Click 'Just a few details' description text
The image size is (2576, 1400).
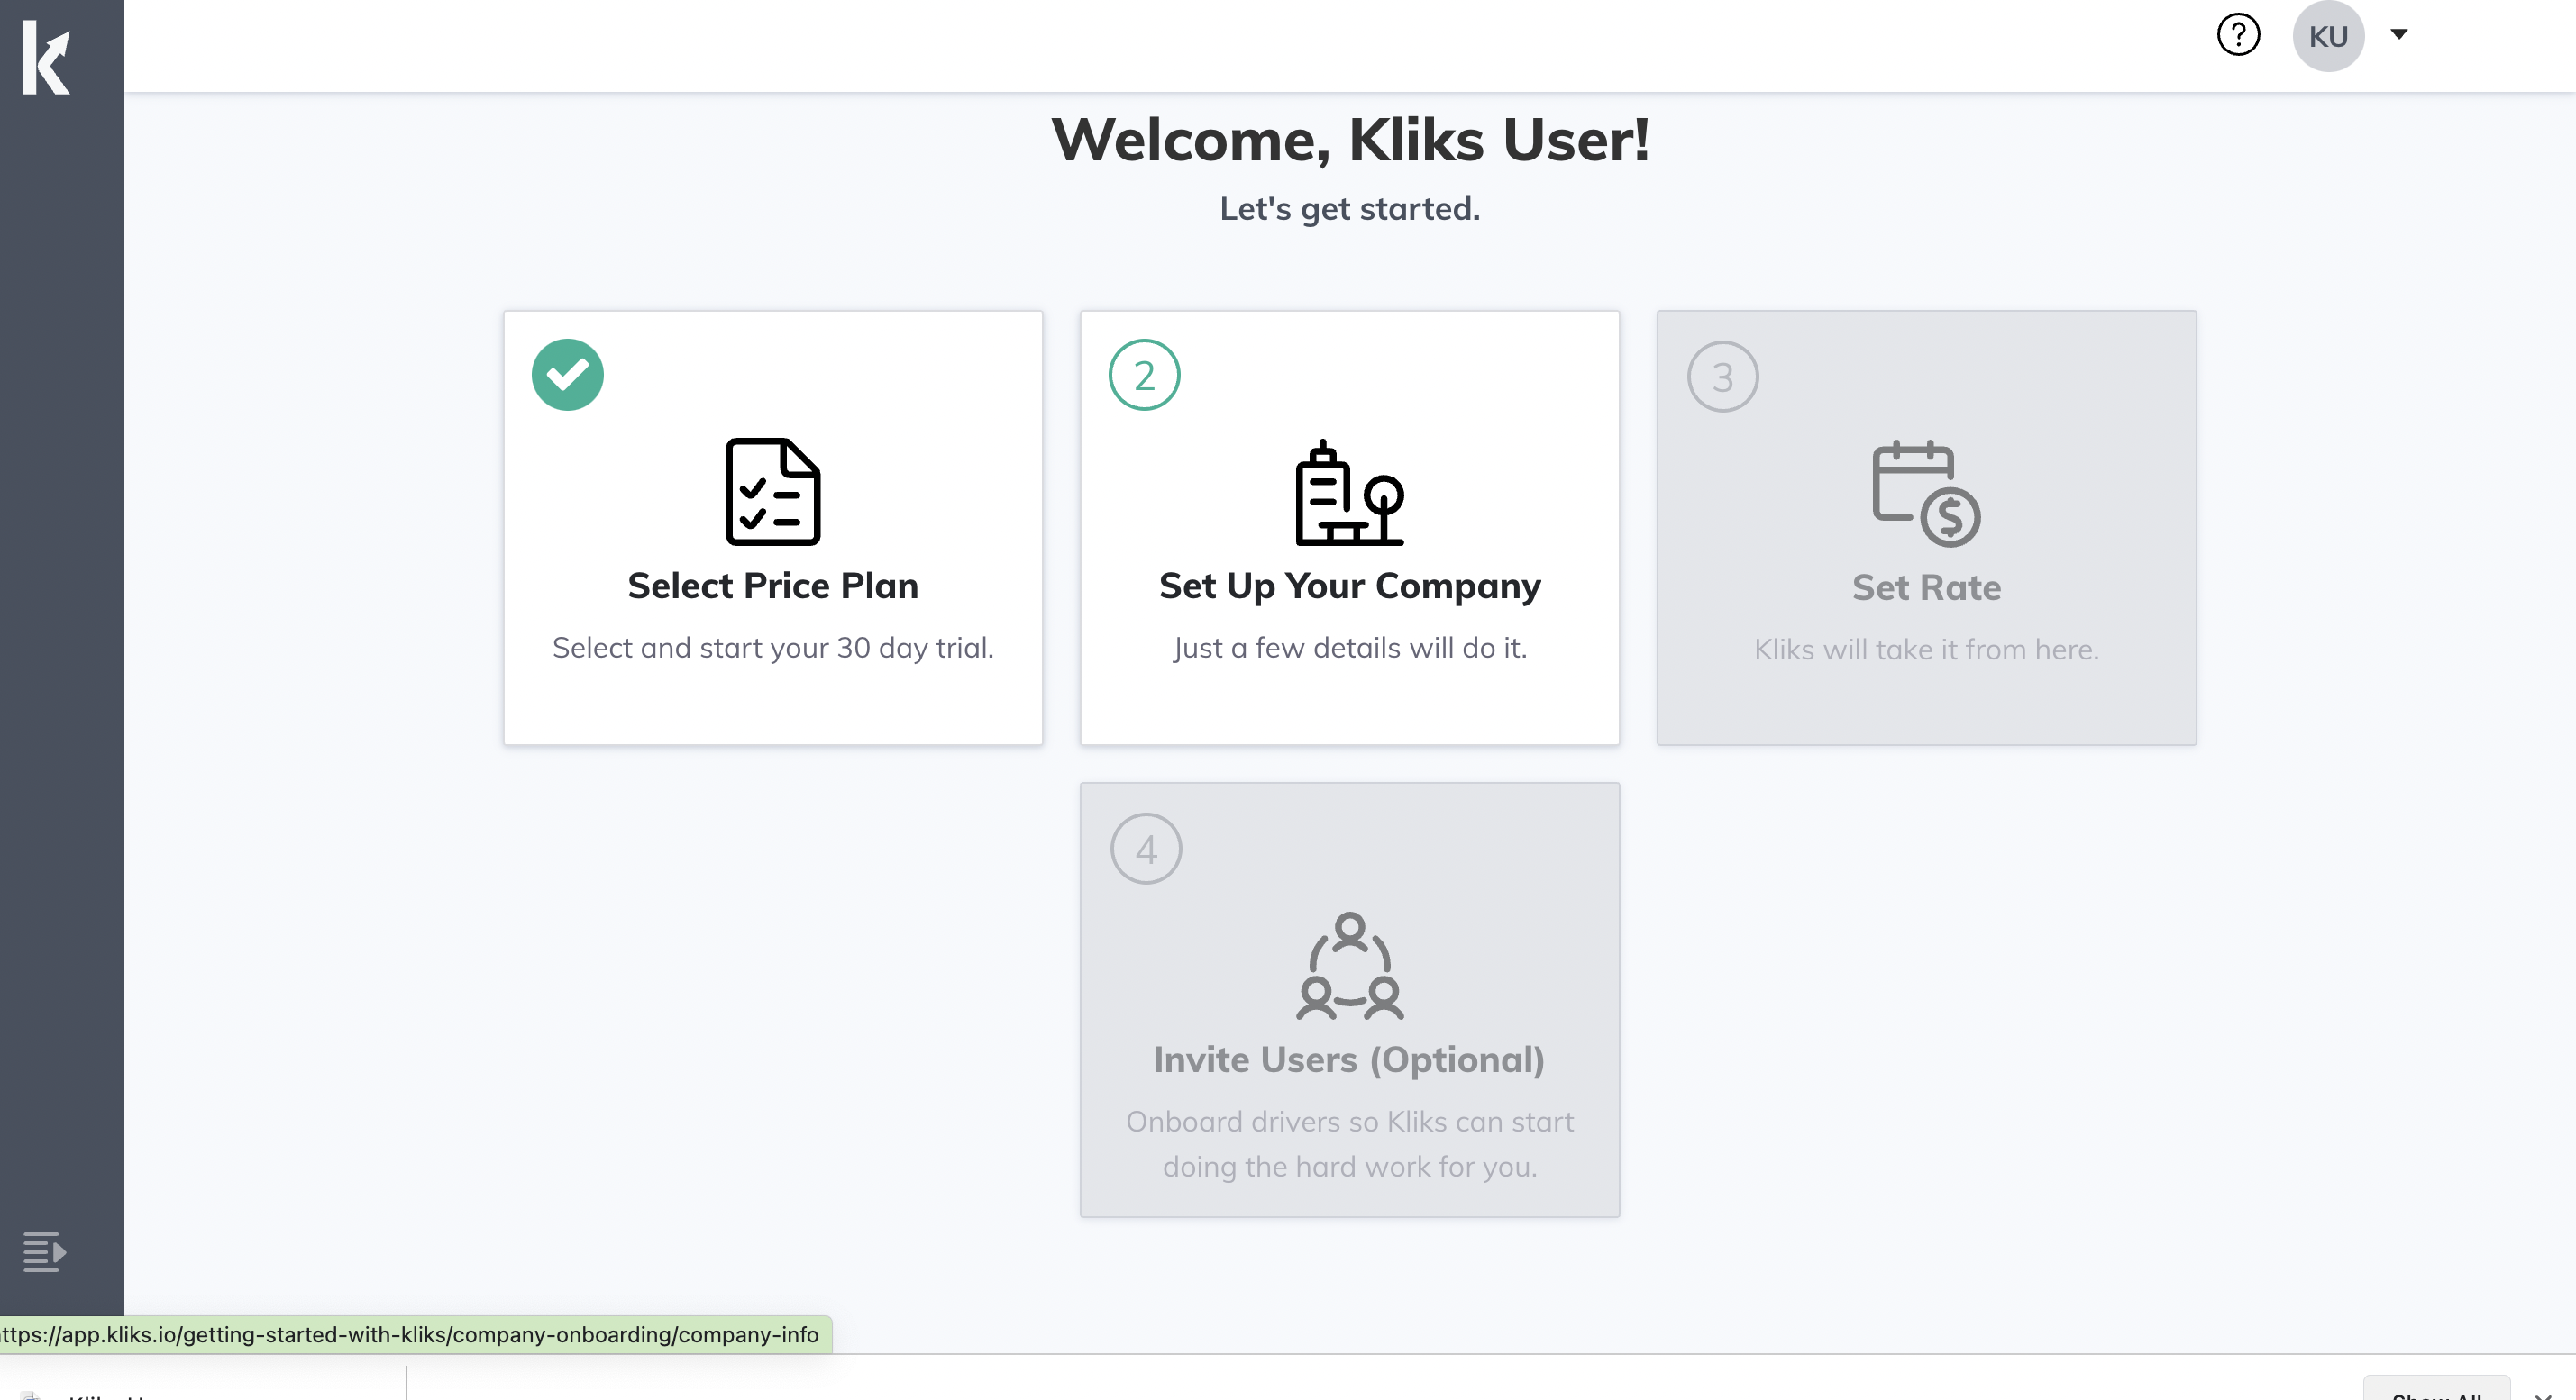[x=1349, y=648]
